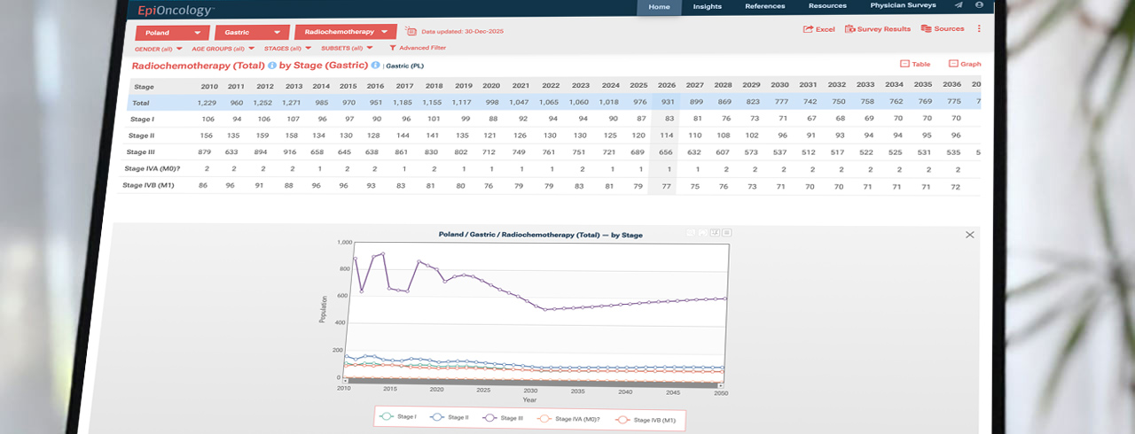
Task: Click the Excel export icon
Action: point(808,29)
